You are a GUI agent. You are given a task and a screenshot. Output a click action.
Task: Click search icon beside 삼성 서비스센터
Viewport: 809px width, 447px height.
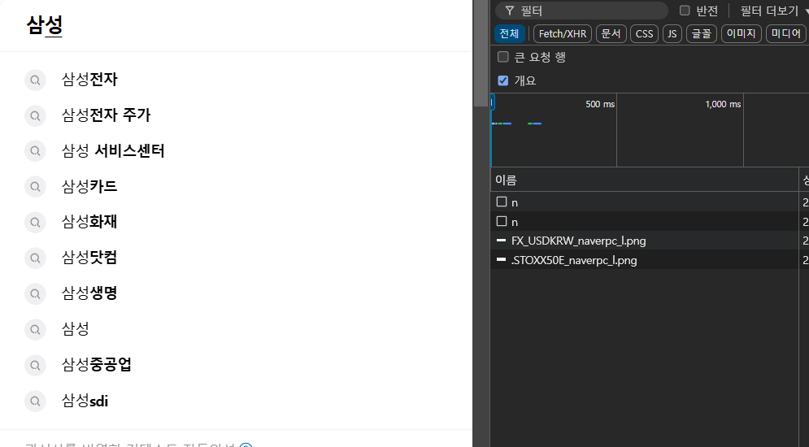(35, 151)
